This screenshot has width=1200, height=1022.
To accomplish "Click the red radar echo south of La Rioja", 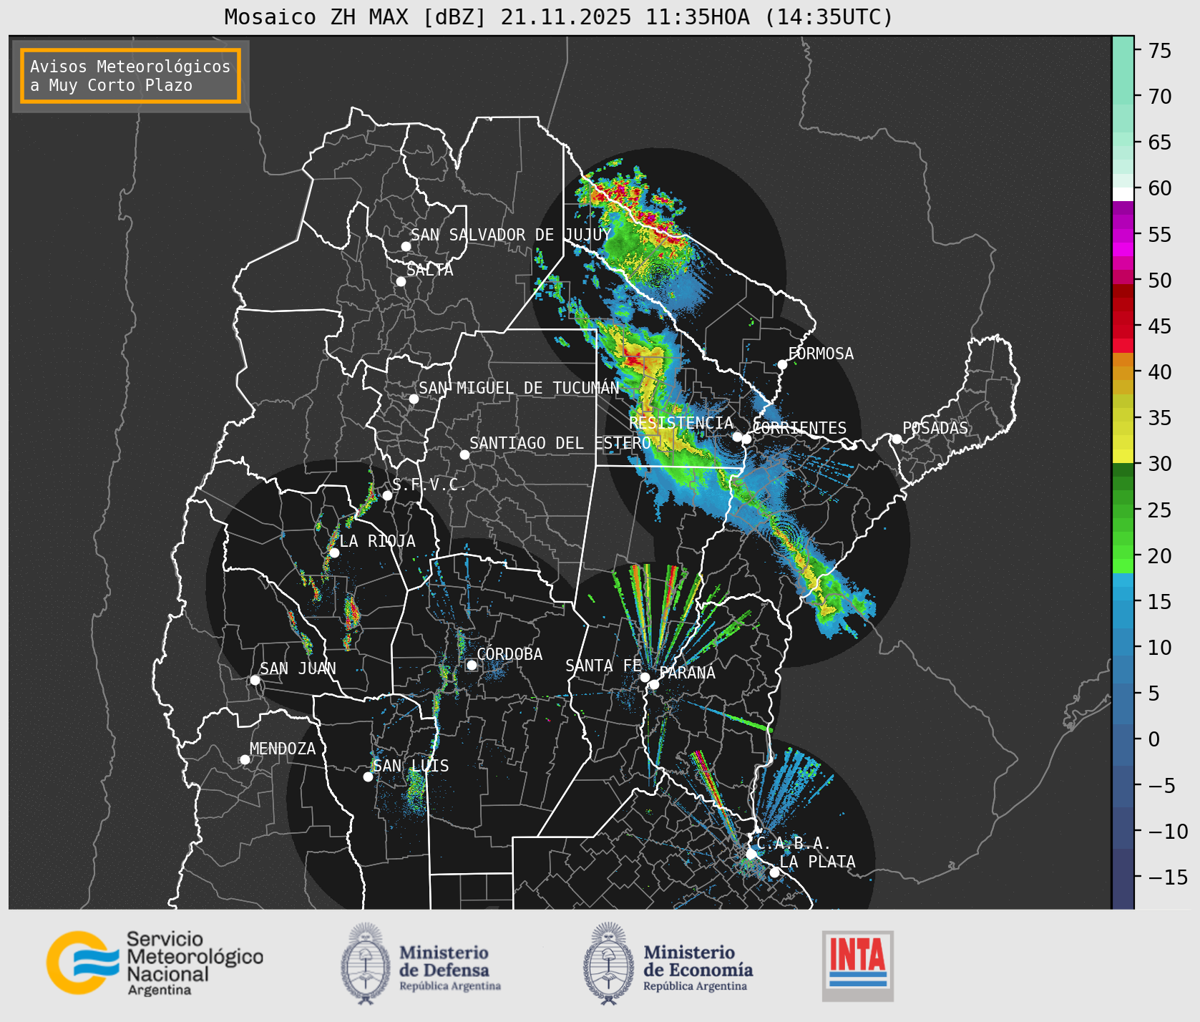I will (351, 614).
